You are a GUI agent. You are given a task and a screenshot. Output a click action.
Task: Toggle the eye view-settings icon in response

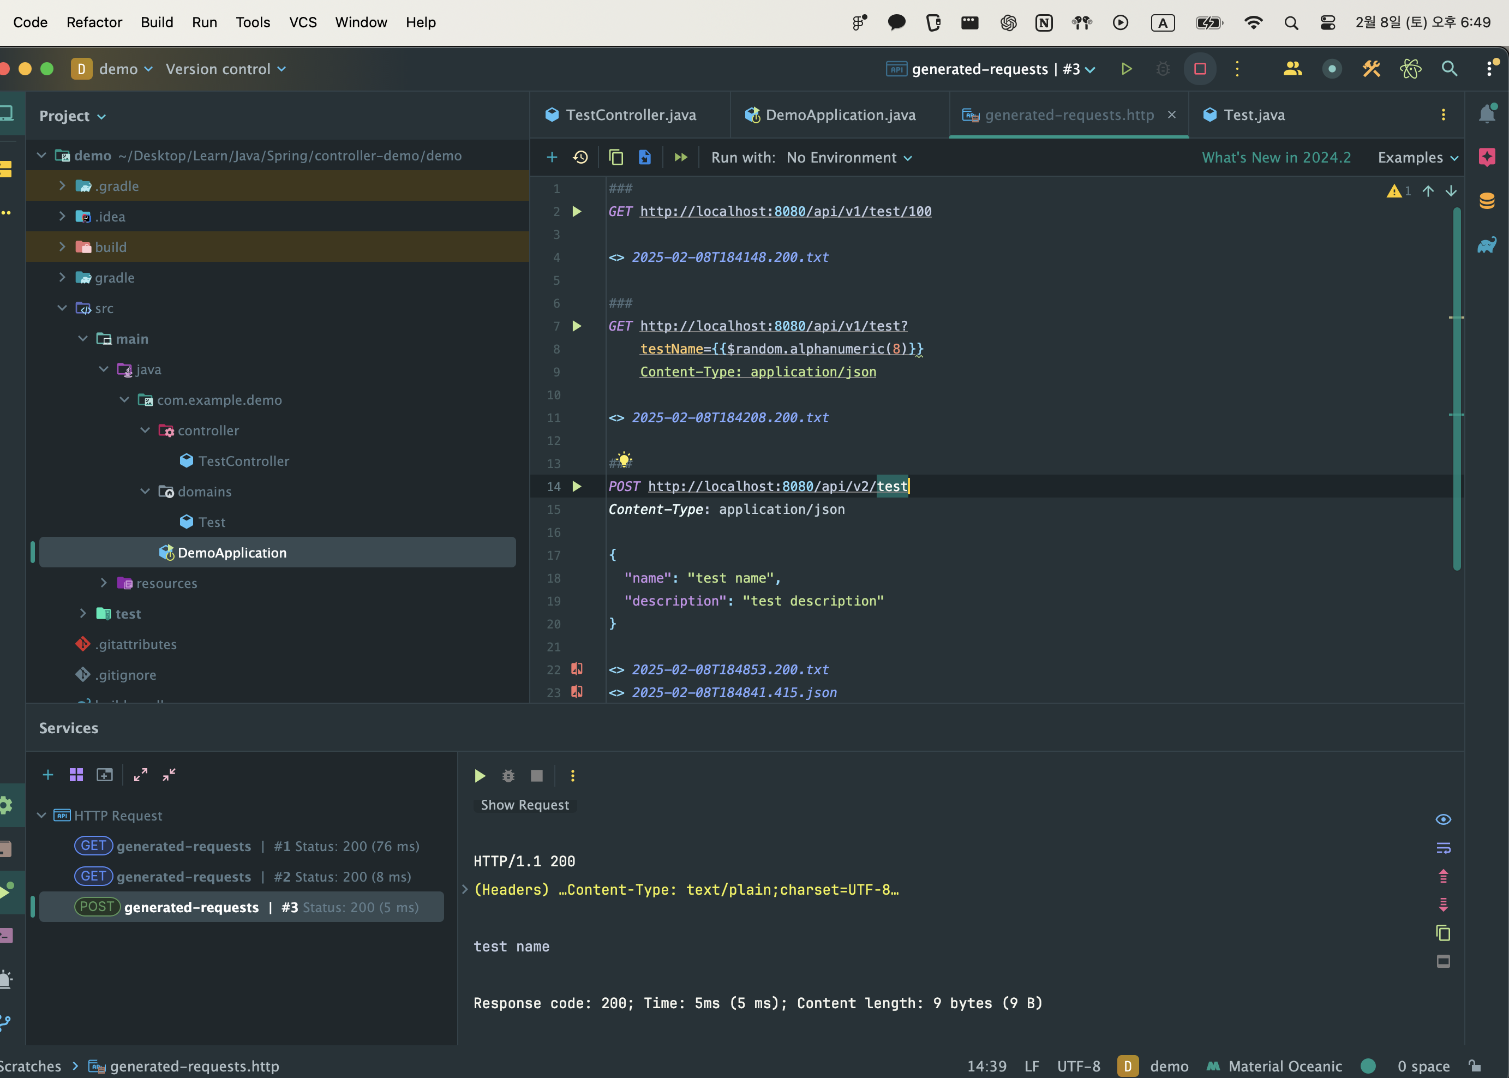coord(1442,820)
